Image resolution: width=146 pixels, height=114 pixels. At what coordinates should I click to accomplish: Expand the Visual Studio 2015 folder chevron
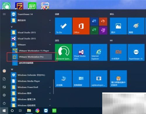[50, 33]
